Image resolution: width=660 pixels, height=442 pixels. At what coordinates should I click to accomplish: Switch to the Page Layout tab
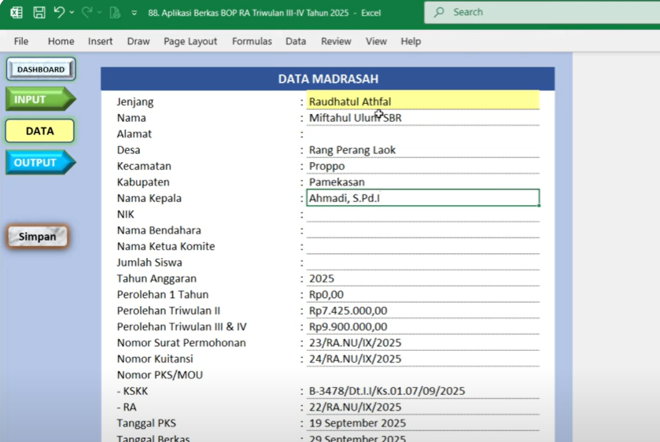[190, 41]
